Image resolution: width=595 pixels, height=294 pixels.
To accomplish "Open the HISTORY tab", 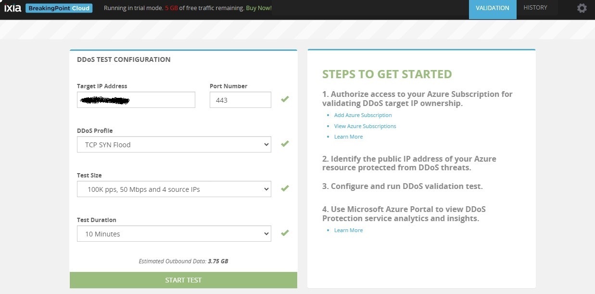I will point(536,8).
